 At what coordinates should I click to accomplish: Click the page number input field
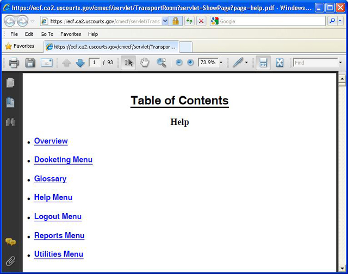coord(95,63)
